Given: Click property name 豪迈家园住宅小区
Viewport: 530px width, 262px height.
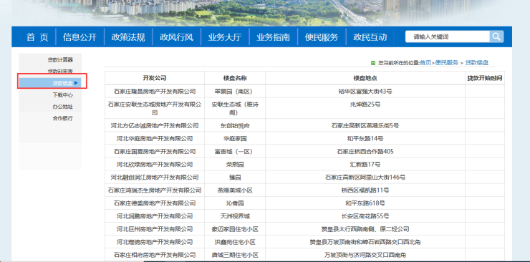Looking at the screenshot, I should point(235,229).
